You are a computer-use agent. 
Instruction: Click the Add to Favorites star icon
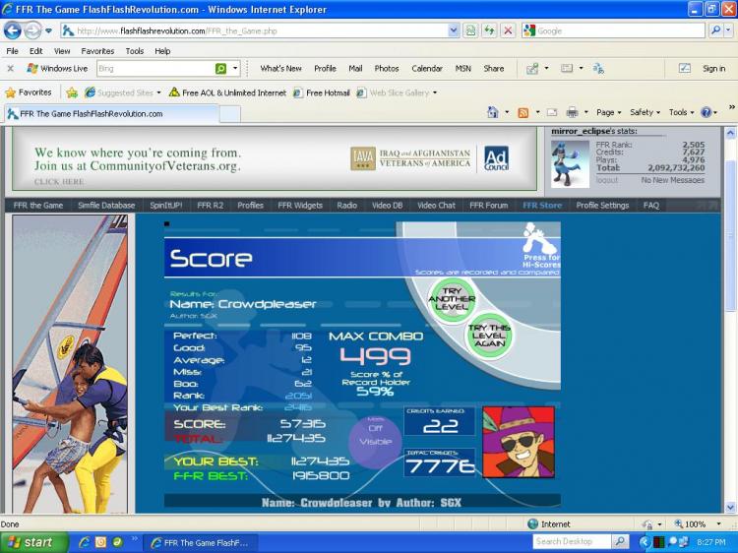pos(72,92)
